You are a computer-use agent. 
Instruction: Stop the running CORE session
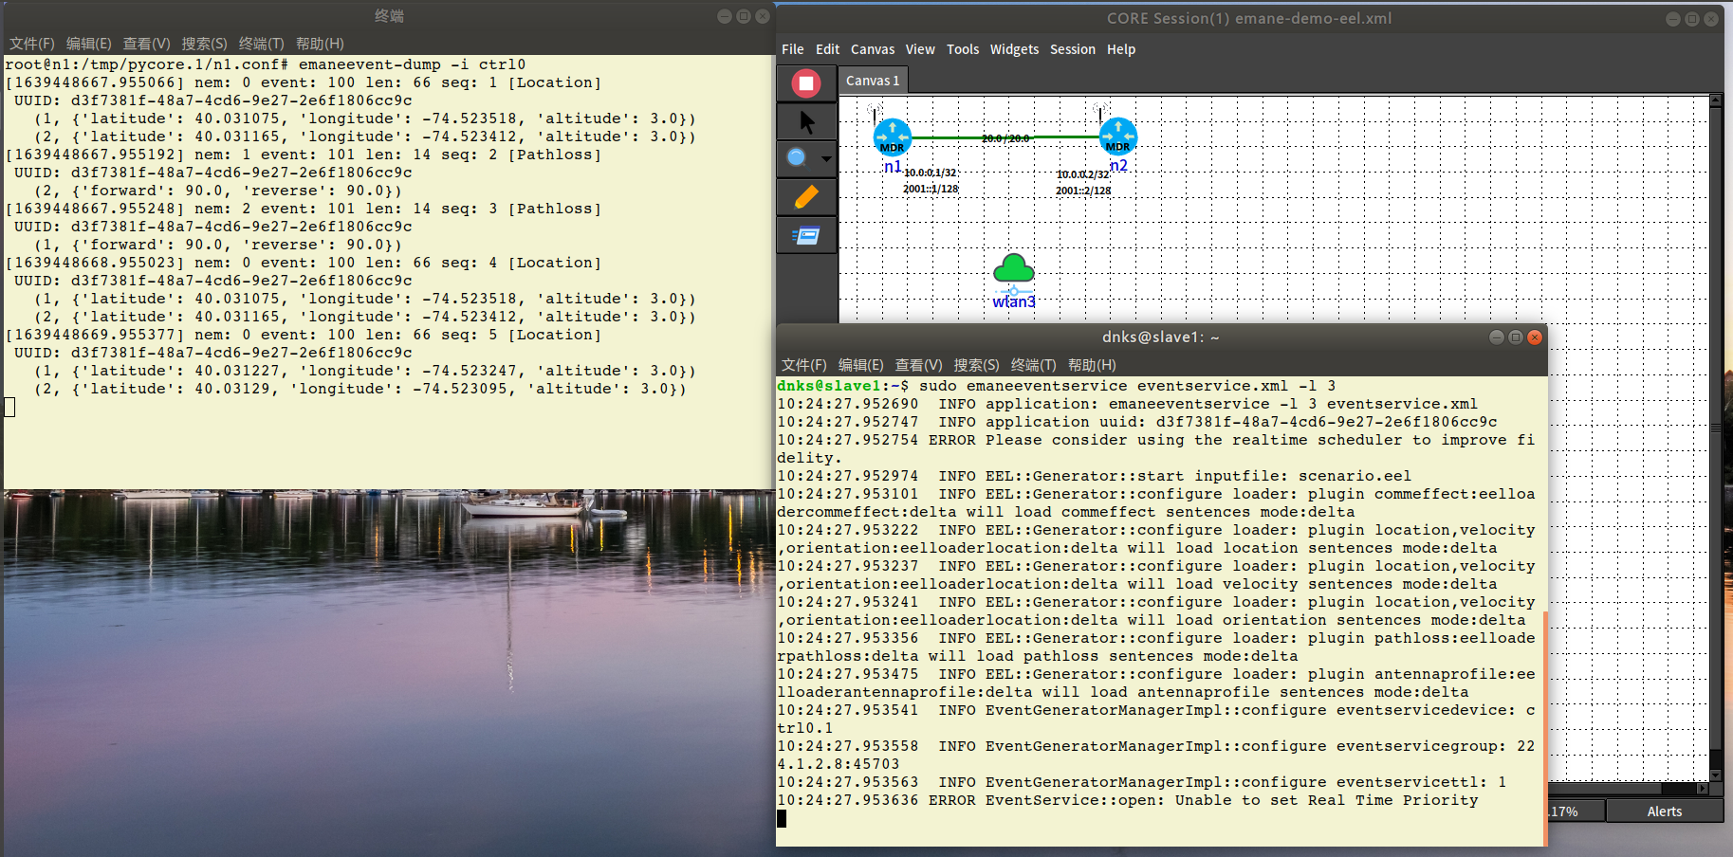click(x=806, y=83)
